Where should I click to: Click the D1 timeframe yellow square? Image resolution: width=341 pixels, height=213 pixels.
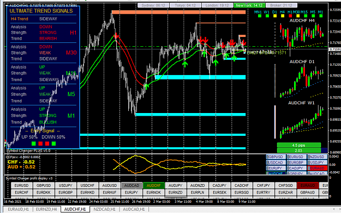point(275,16)
